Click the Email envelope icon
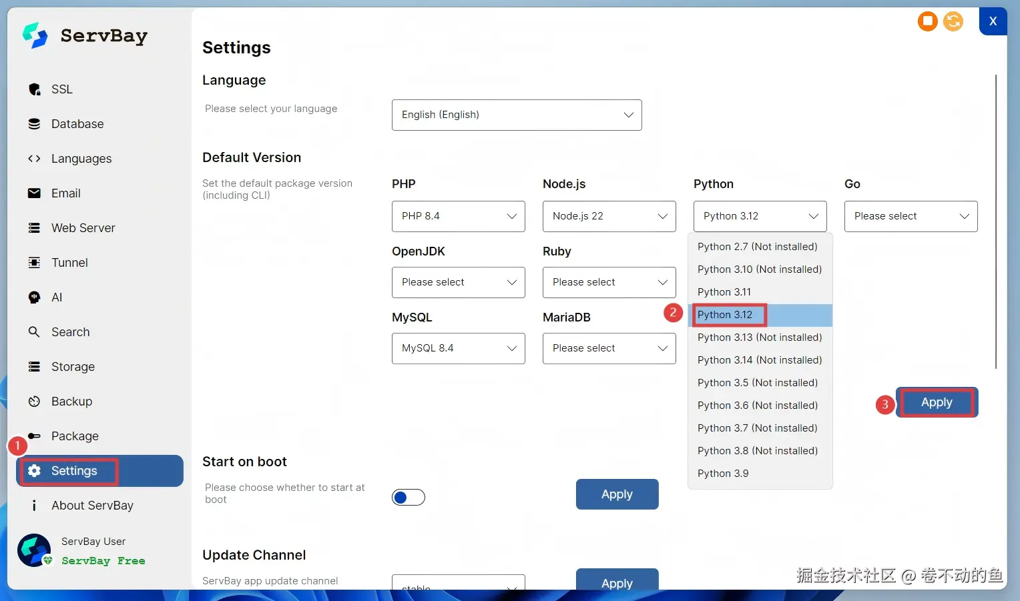Viewport: 1020px width, 601px height. [34, 193]
